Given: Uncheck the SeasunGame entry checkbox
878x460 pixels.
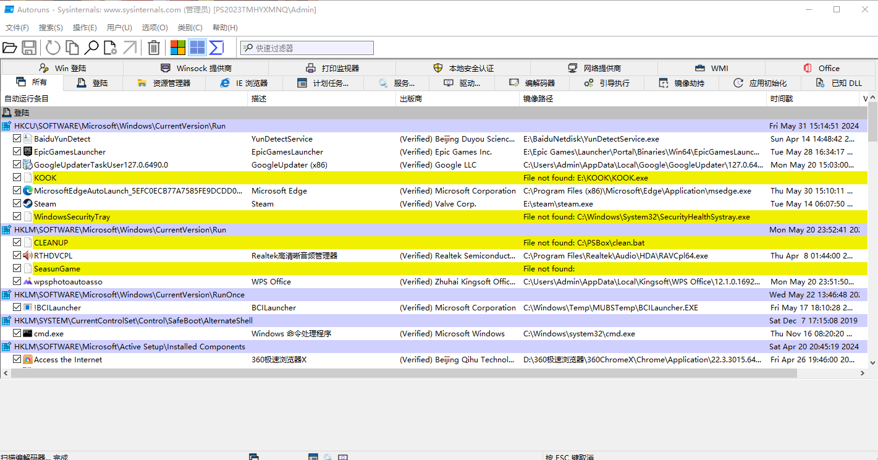Looking at the screenshot, I should (x=17, y=268).
